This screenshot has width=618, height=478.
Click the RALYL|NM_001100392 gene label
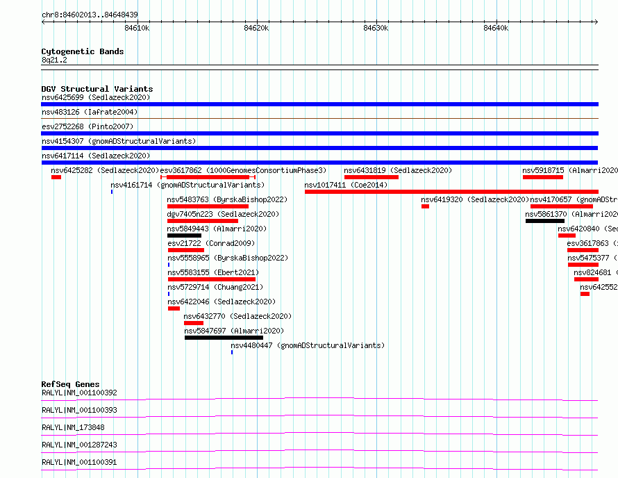(x=79, y=393)
